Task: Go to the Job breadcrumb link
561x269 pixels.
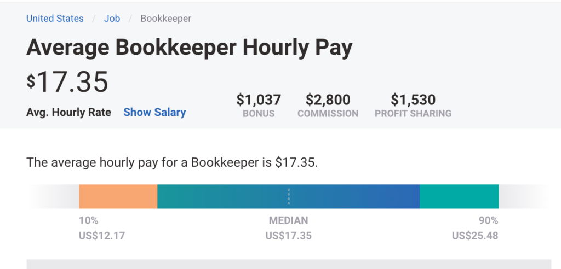Action: pos(112,19)
